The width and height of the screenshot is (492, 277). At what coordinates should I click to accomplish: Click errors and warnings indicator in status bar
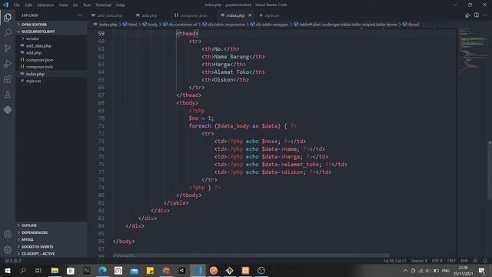[13, 261]
